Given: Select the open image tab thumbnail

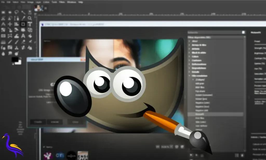Looking at the screenshot, I should [x=38, y=8].
